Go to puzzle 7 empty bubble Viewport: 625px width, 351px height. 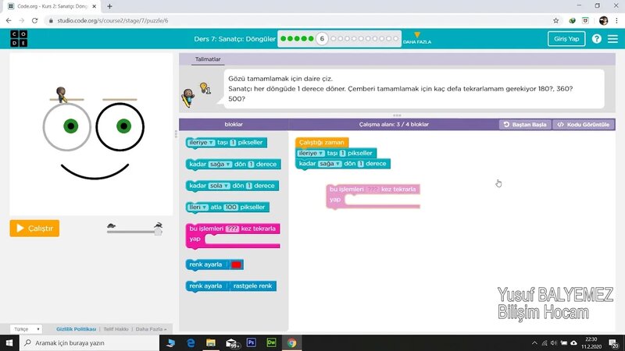point(334,38)
